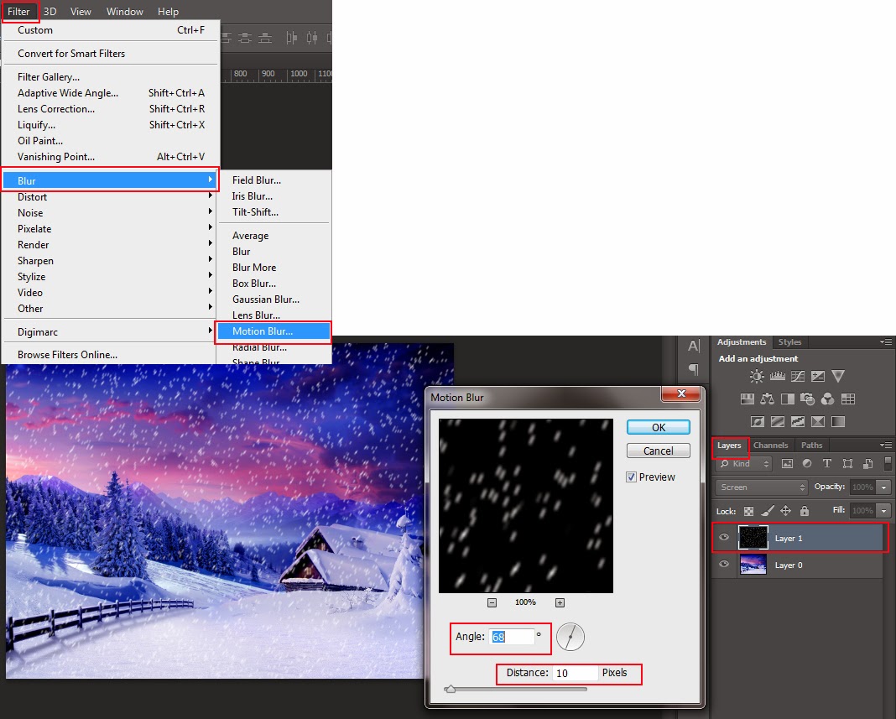This screenshot has height=719, width=896.
Task: Cancel the Motion Blur dialog
Action: (658, 451)
